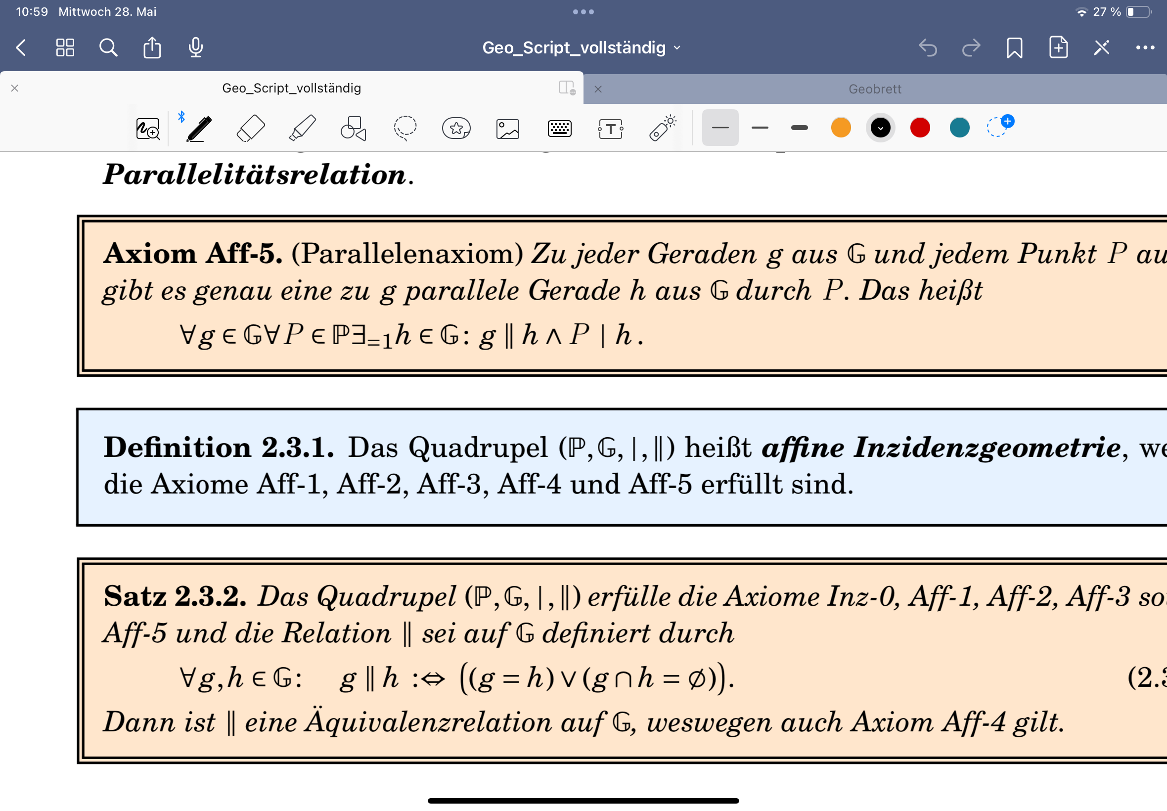Select the Pen tool
This screenshot has width=1167, height=811.
click(199, 128)
